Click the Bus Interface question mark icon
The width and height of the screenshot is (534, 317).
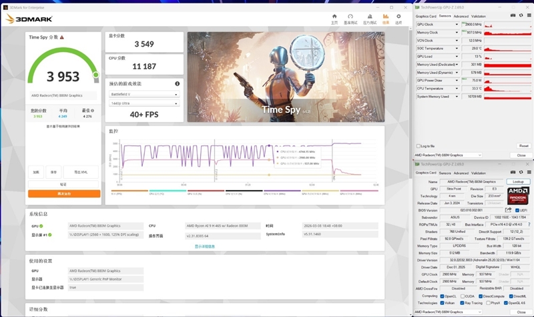coord(529,224)
